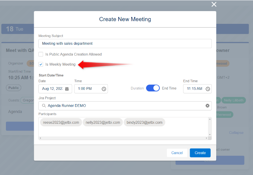Screen dimensions: 253x175
Task: Open the clock icon in the start Time field
Action: click(104, 89)
